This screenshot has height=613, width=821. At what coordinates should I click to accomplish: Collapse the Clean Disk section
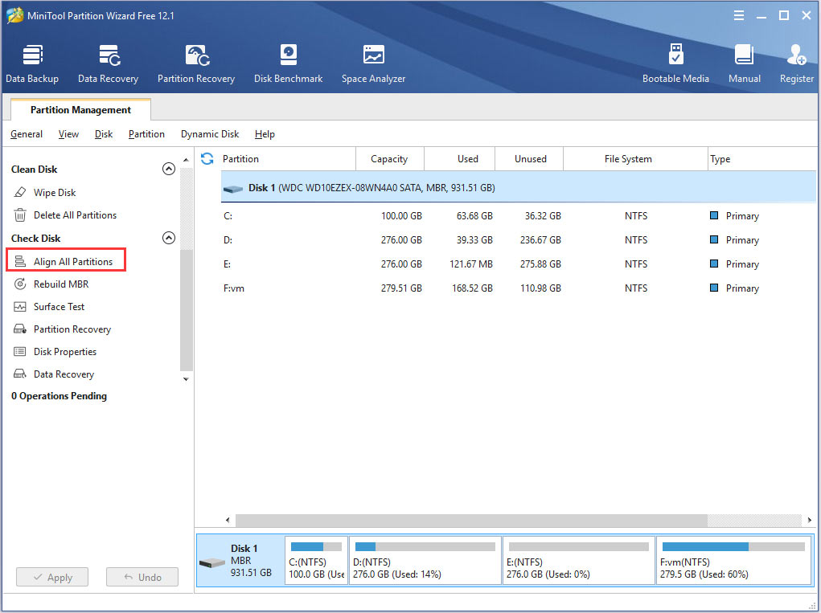click(x=169, y=169)
